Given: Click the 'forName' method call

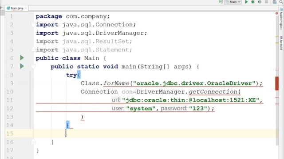Looking at the screenshot, I should [116, 83].
